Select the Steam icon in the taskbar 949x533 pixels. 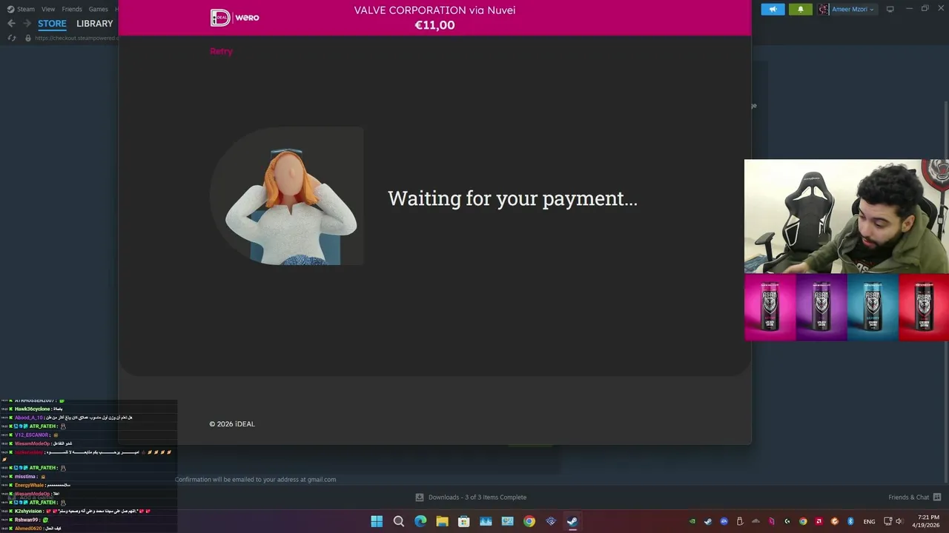point(572,521)
